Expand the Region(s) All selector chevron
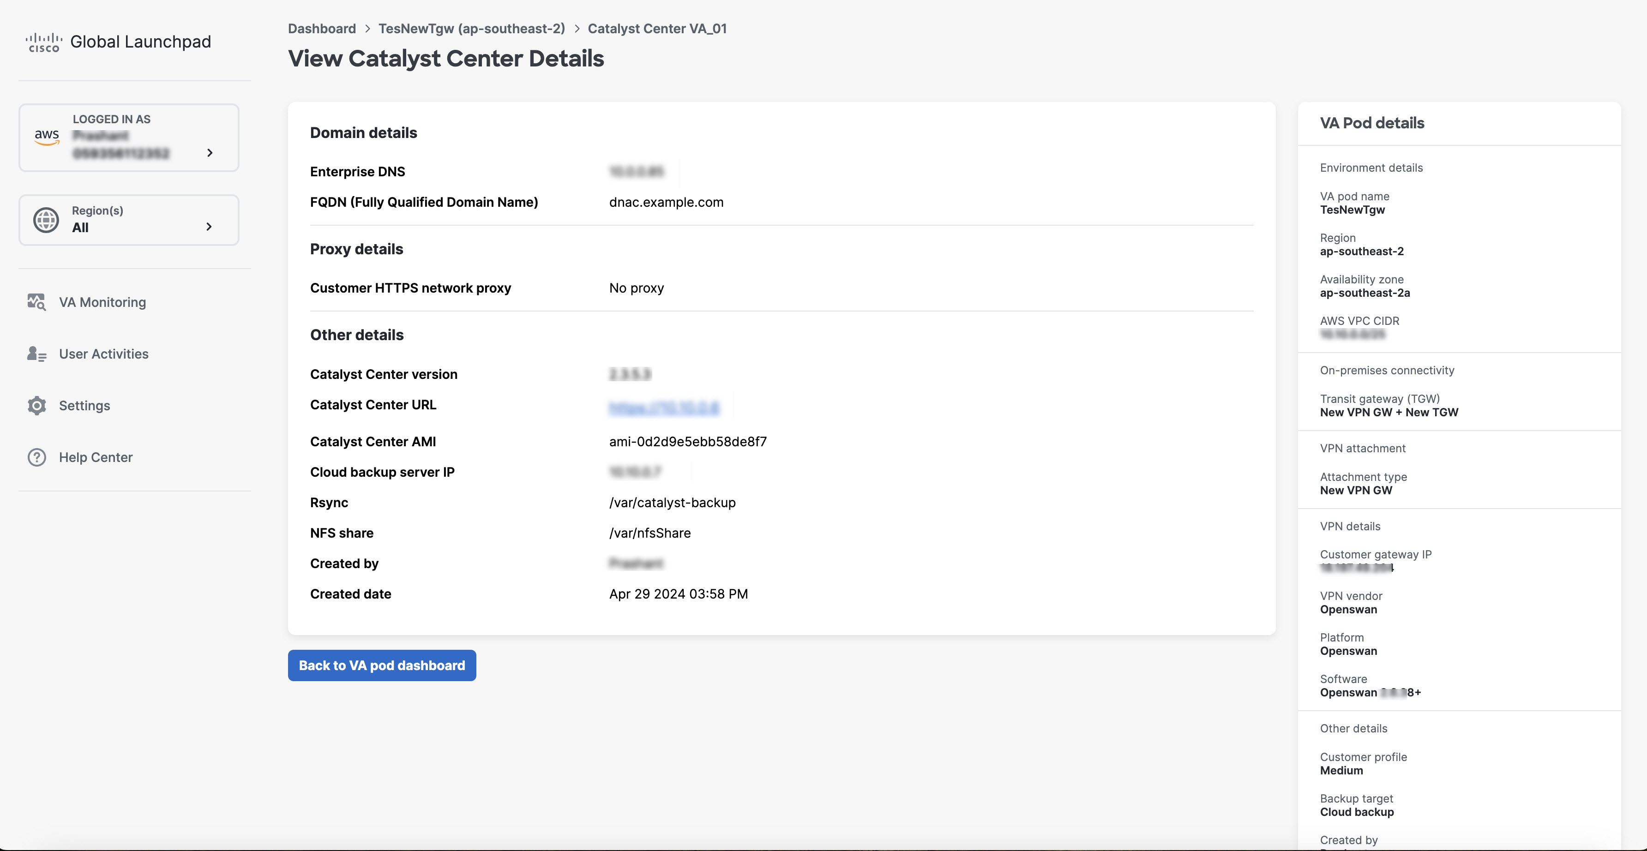The height and width of the screenshot is (851, 1647). click(x=209, y=226)
